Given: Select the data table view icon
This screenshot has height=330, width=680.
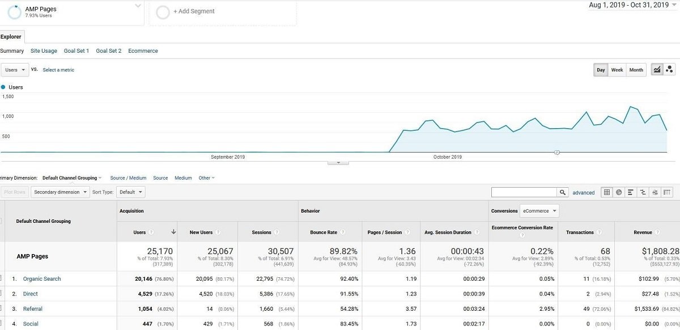Looking at the screenshot, I should click(x=607, y=192).
